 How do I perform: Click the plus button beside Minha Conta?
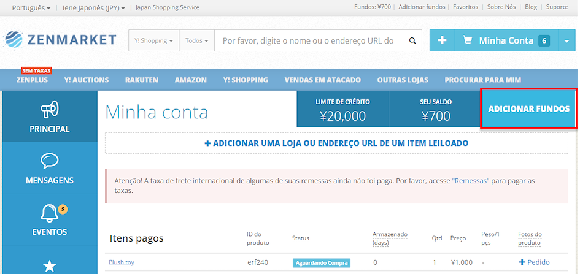click(x=442, y=40)
